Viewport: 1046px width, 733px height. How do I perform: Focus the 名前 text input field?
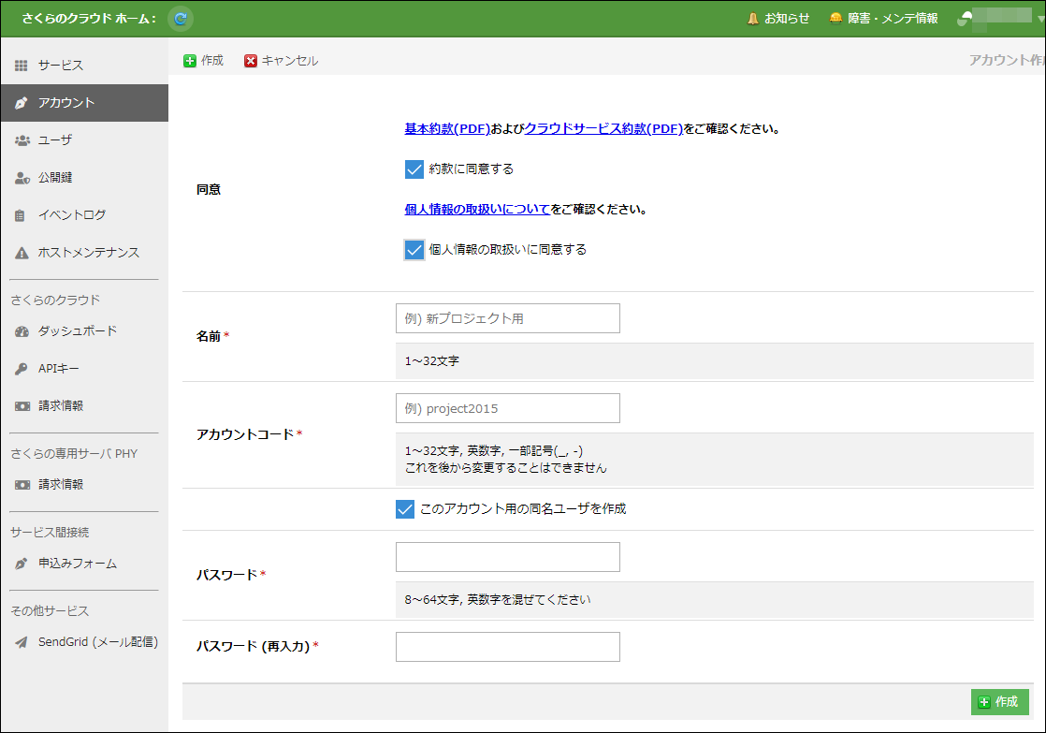(x=507, y=318)
